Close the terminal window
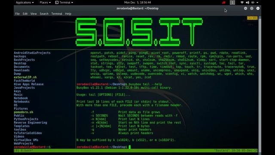 pyautogui.click(x=258, y=8)
